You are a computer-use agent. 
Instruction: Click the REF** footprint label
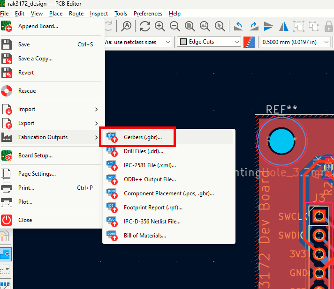tap(281, 110)
